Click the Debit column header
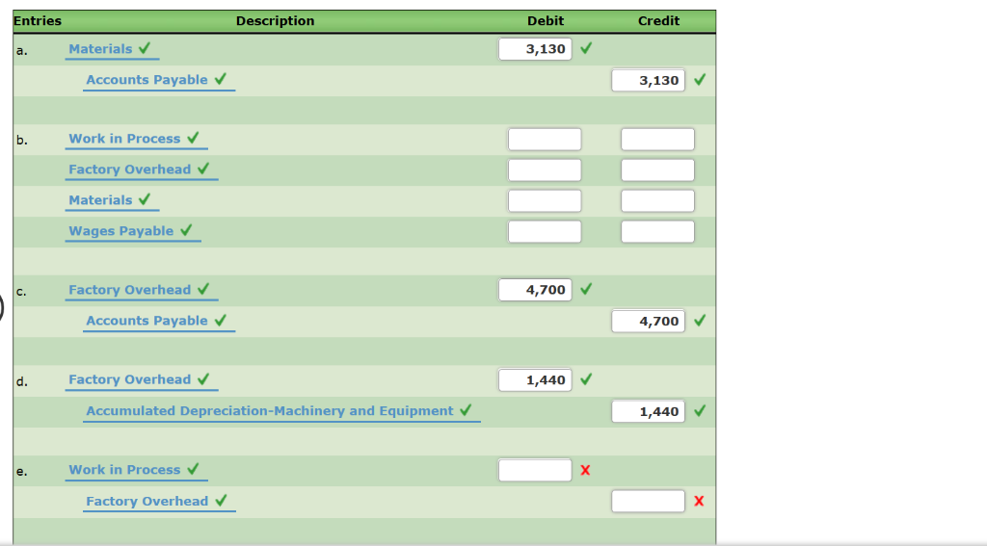 coord(546,21)
